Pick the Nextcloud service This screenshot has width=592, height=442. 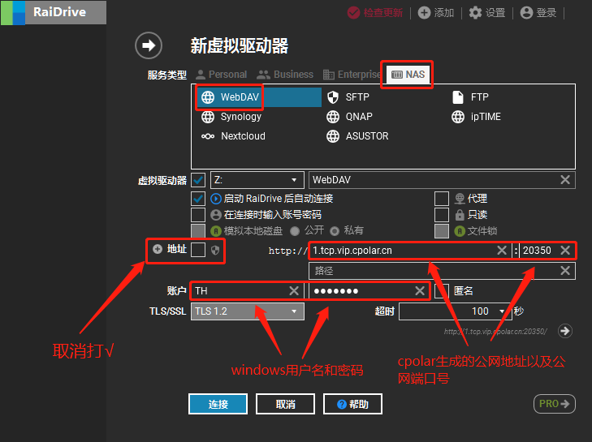pos(233,136)
